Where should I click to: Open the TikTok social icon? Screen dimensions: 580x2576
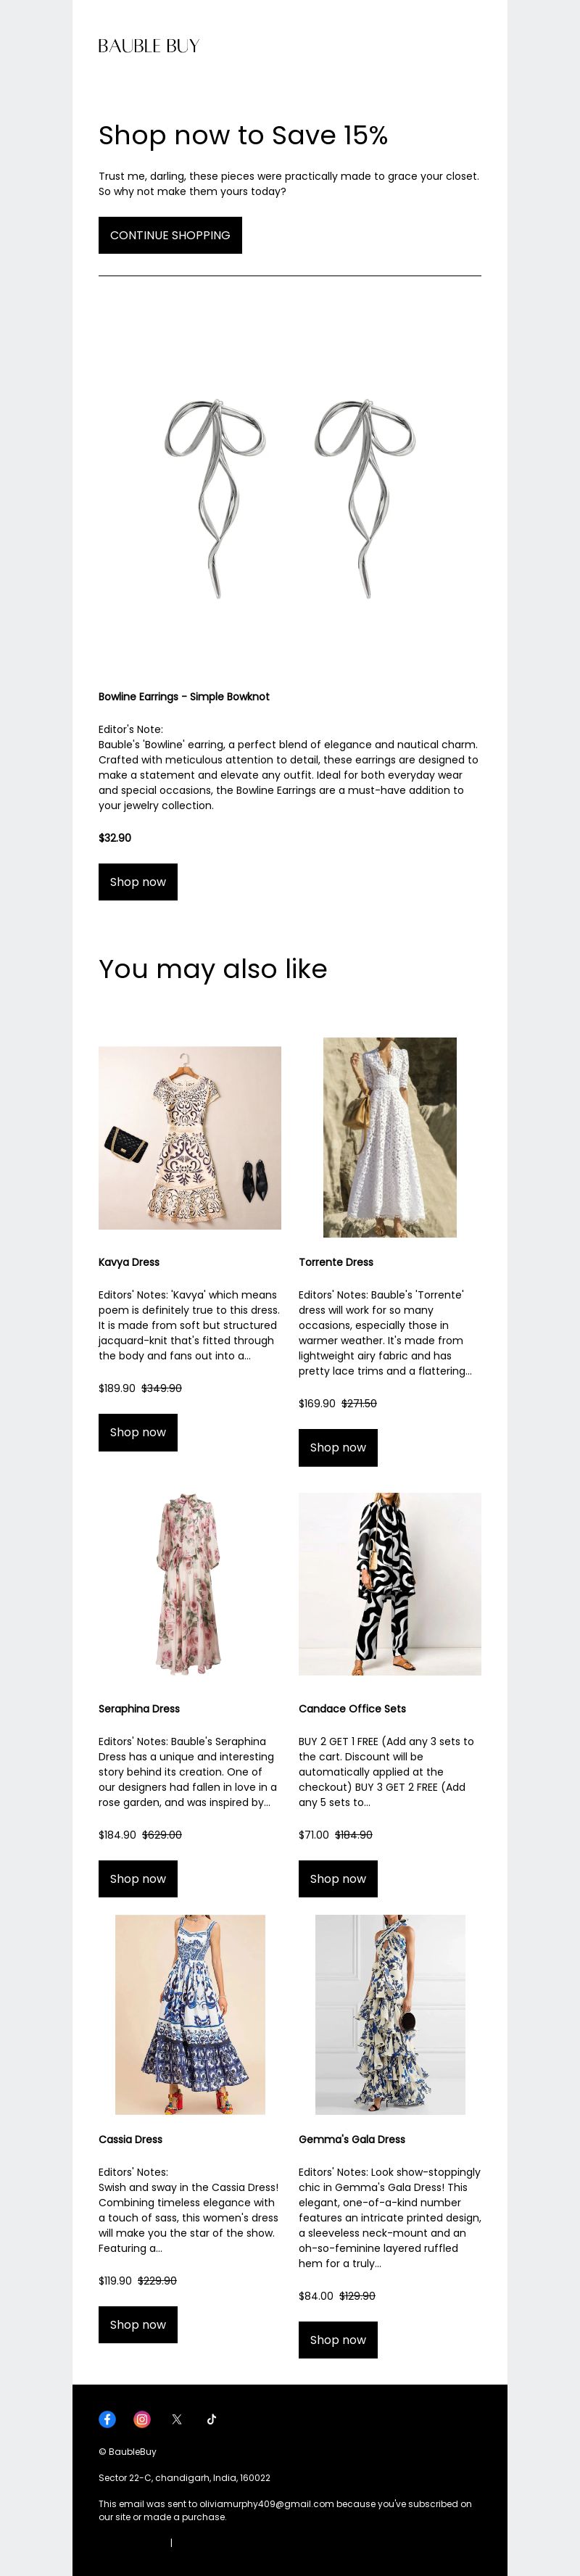point(212,2419)
